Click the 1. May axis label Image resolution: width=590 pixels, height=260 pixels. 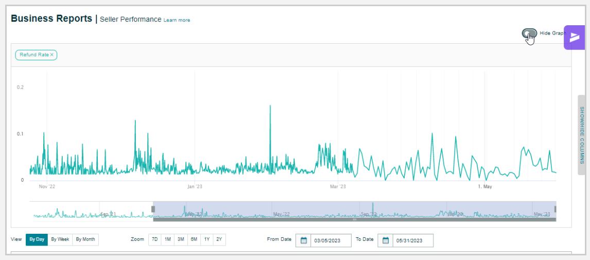click(x=484, y=186)
